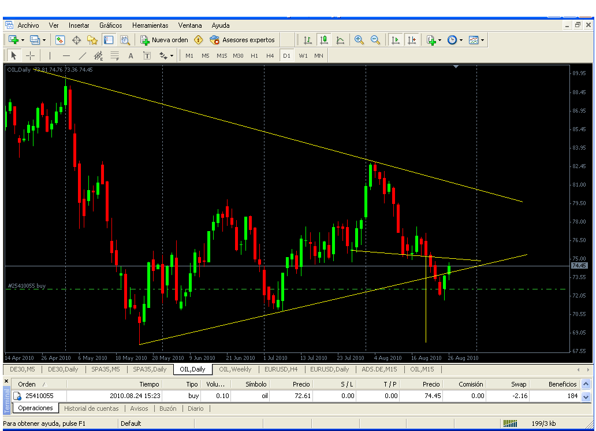Click the Periods clock icon
The image size is (596, 431).
[452, 40]
